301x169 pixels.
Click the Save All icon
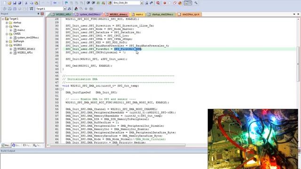click(x=20, y=3)
